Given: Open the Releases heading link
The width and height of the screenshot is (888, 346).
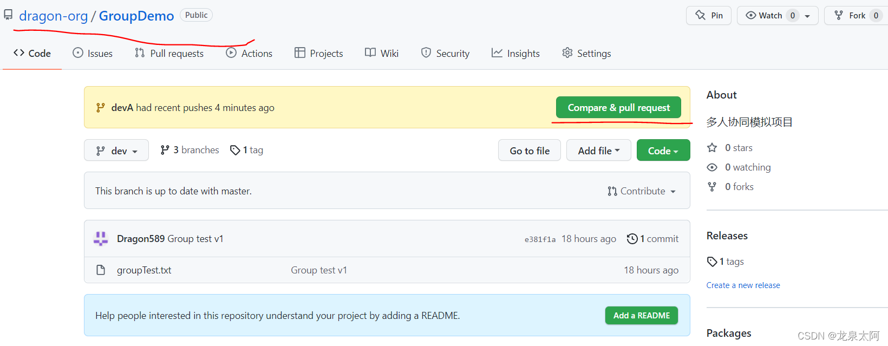Looking at the screenshot, I should click(x=727, y=236).
